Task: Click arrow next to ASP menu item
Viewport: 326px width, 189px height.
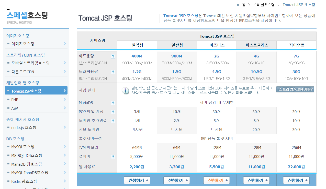Action: [x=65, y=108]
